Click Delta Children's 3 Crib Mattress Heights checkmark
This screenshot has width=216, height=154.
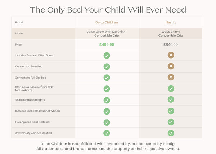[107, 100]
